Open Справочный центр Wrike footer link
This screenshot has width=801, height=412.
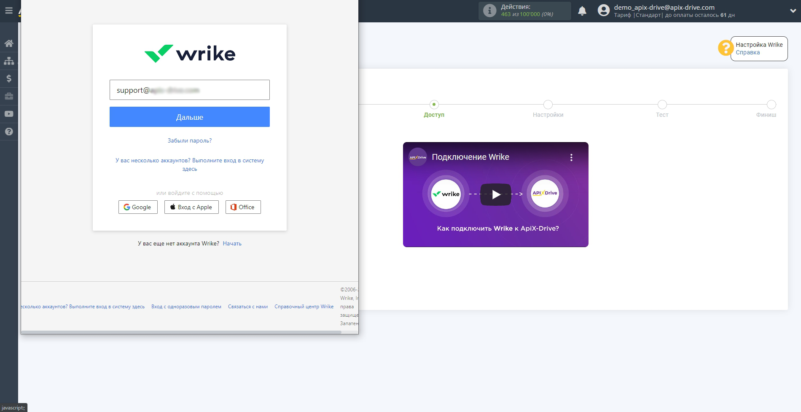click(x=304, y=307)
